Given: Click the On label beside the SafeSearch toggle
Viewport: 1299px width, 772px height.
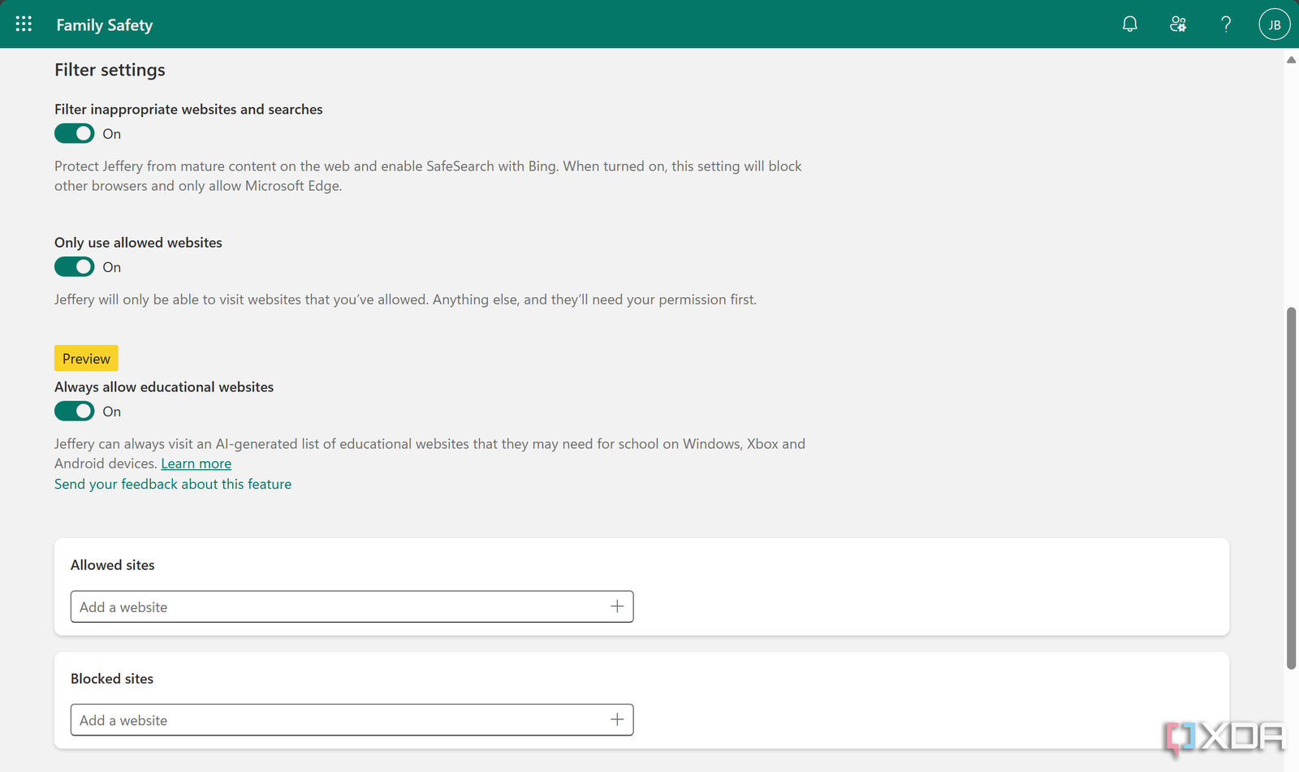Looking at the screenshot, I should click(x=111, y=133).
